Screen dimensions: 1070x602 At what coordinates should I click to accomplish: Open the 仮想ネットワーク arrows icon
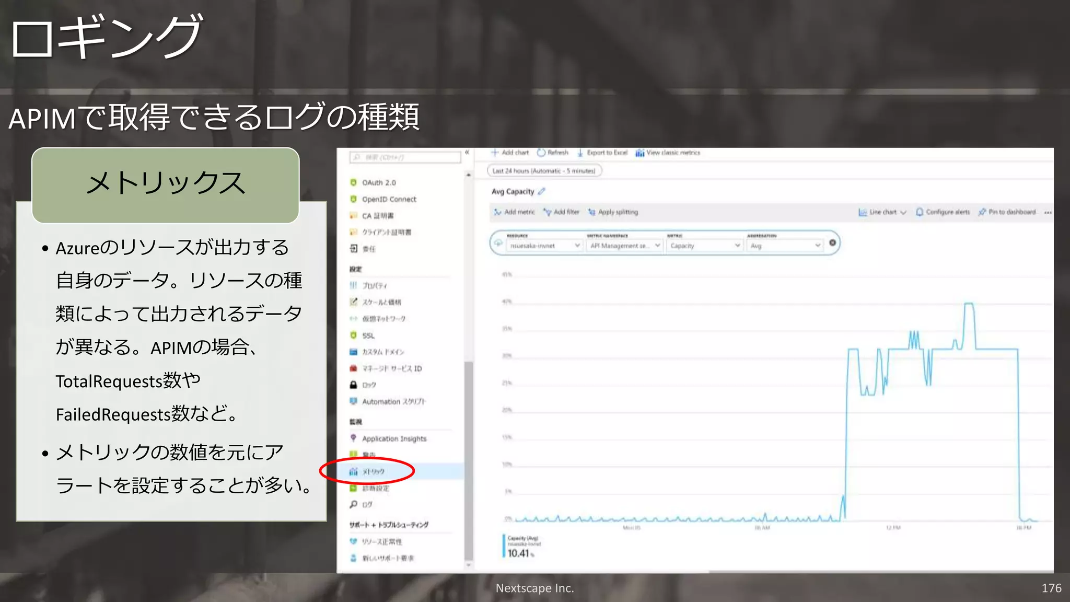[353, 318]
